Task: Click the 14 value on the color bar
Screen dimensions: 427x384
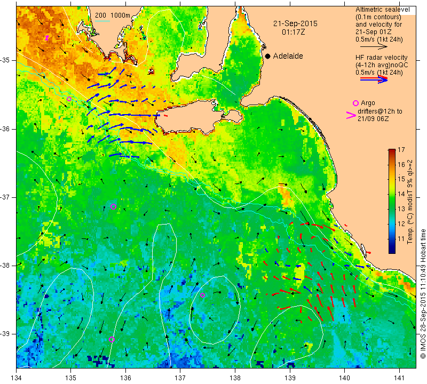Action: (x=401, y=194)
